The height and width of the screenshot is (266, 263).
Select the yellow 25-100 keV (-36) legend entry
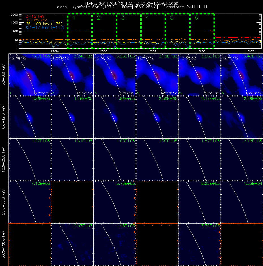click(x=44, y=24)
